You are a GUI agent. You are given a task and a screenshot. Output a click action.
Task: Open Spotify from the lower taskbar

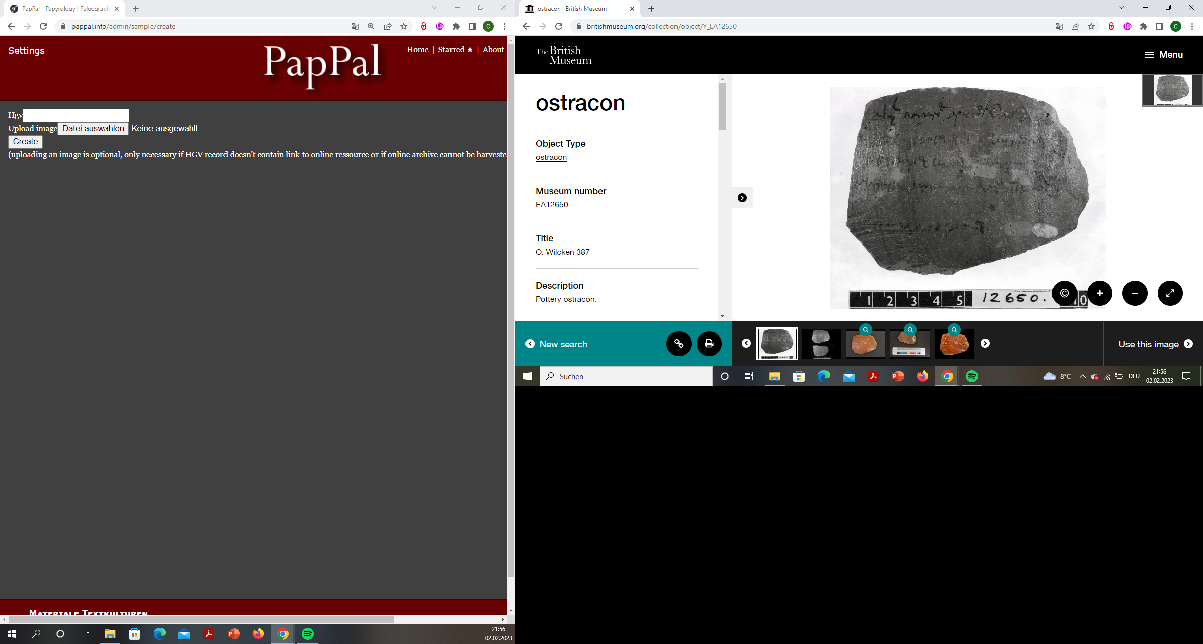pos(307,634)
